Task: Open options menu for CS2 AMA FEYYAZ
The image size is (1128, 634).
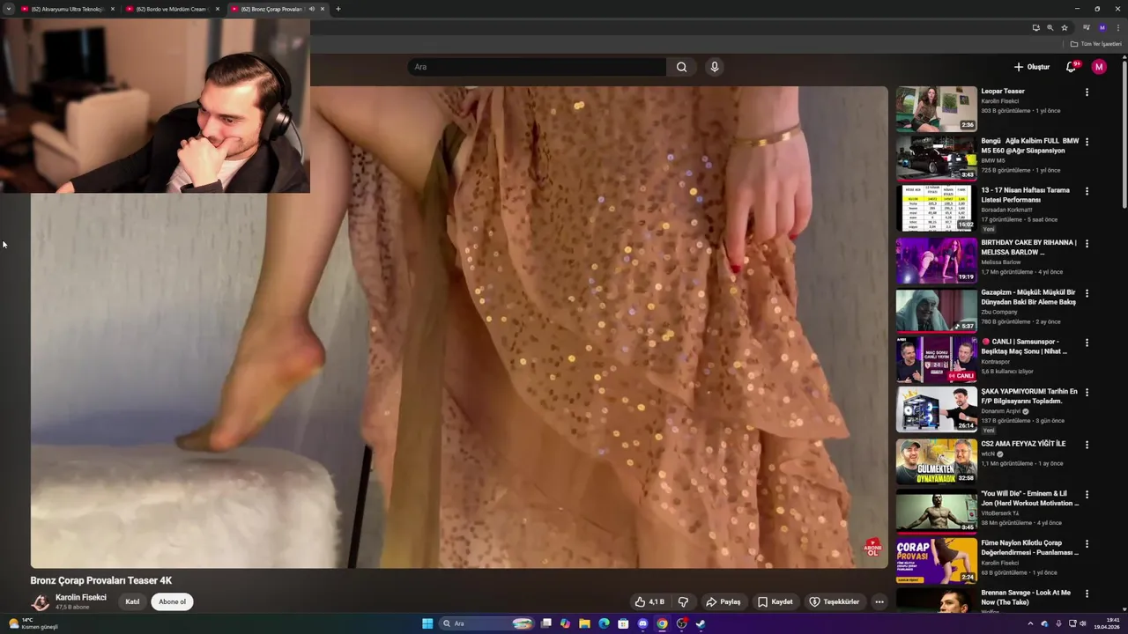Action: (1087, 445)
